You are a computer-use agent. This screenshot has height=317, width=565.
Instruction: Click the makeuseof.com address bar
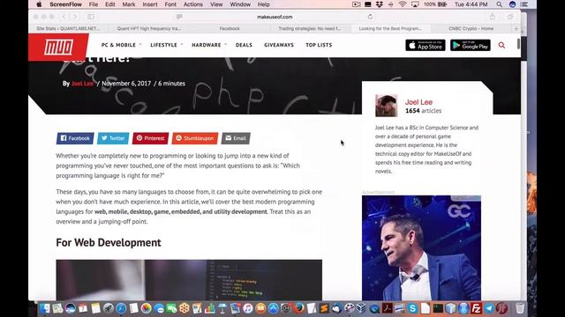tap(275, 17)
